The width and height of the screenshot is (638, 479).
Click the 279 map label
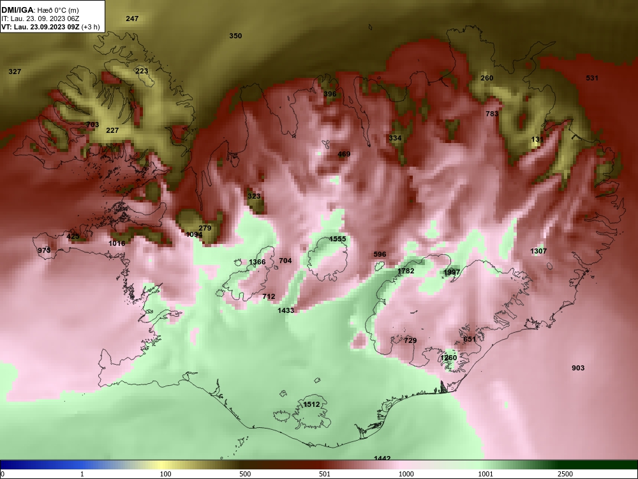pos(205,228)
